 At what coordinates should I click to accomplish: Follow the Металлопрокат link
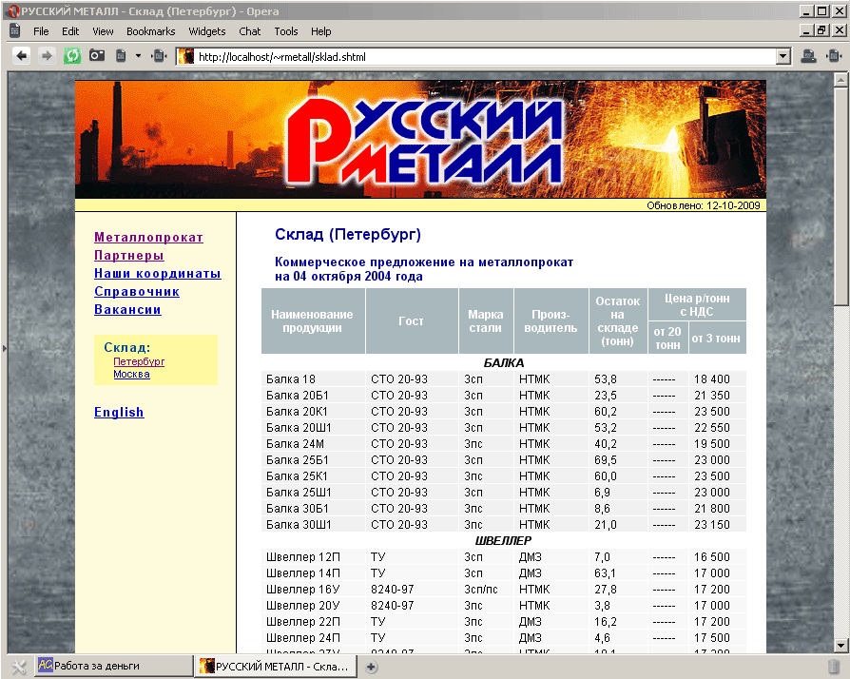[148, 237]
